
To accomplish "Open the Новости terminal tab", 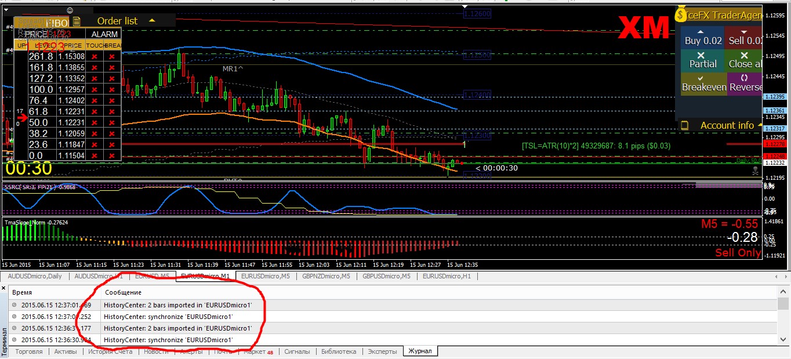I will click(x=156, y=351).
